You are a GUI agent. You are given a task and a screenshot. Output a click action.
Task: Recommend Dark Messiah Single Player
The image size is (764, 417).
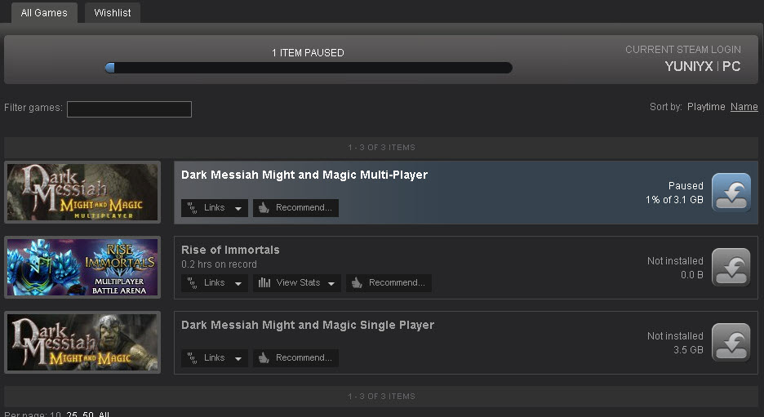point(295,358)
